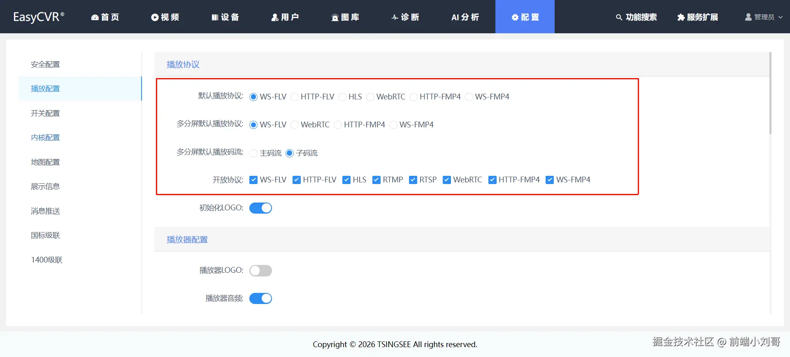Screen dimensions: 790x357
Task: Switch to the 用户 users tab
Action: 285,17
